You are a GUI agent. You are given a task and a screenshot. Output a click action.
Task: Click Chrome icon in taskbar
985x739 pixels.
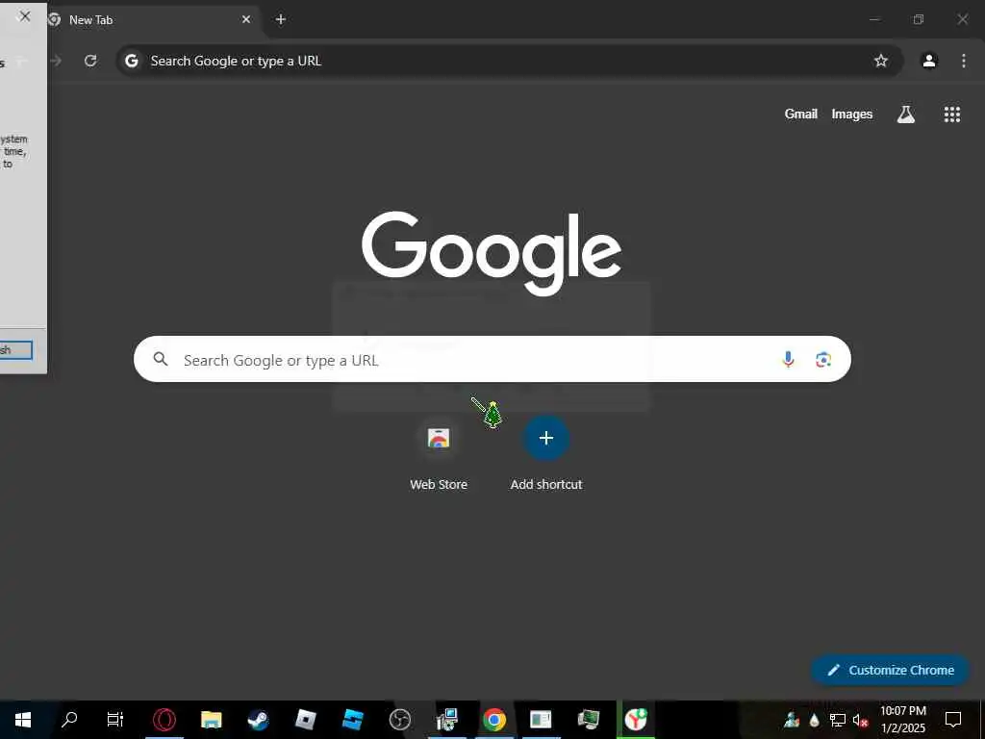click(494, 720)
